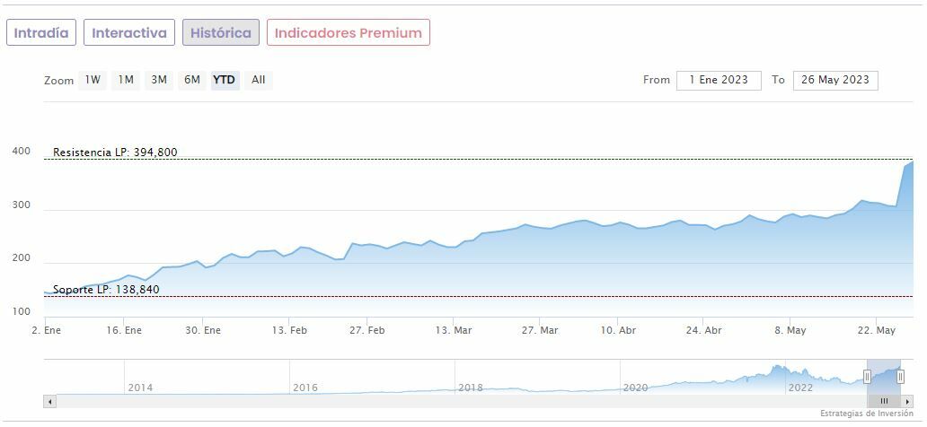Image resolution: width=927 pixels, height=427 pixels.
Task: Open Indicadores Premium tab
Action: point(348,33)
